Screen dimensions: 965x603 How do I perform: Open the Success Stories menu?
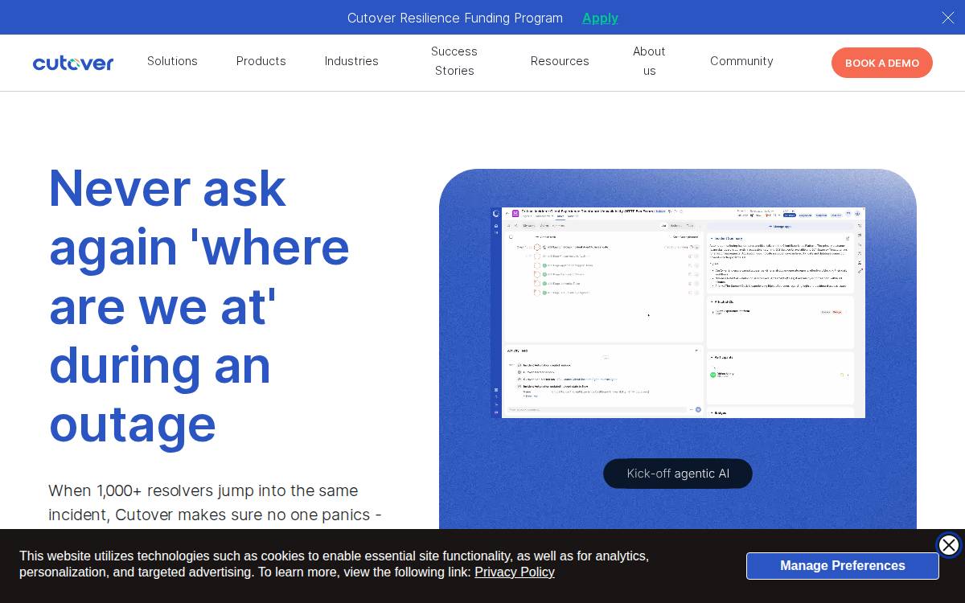[x=454, y=61]
